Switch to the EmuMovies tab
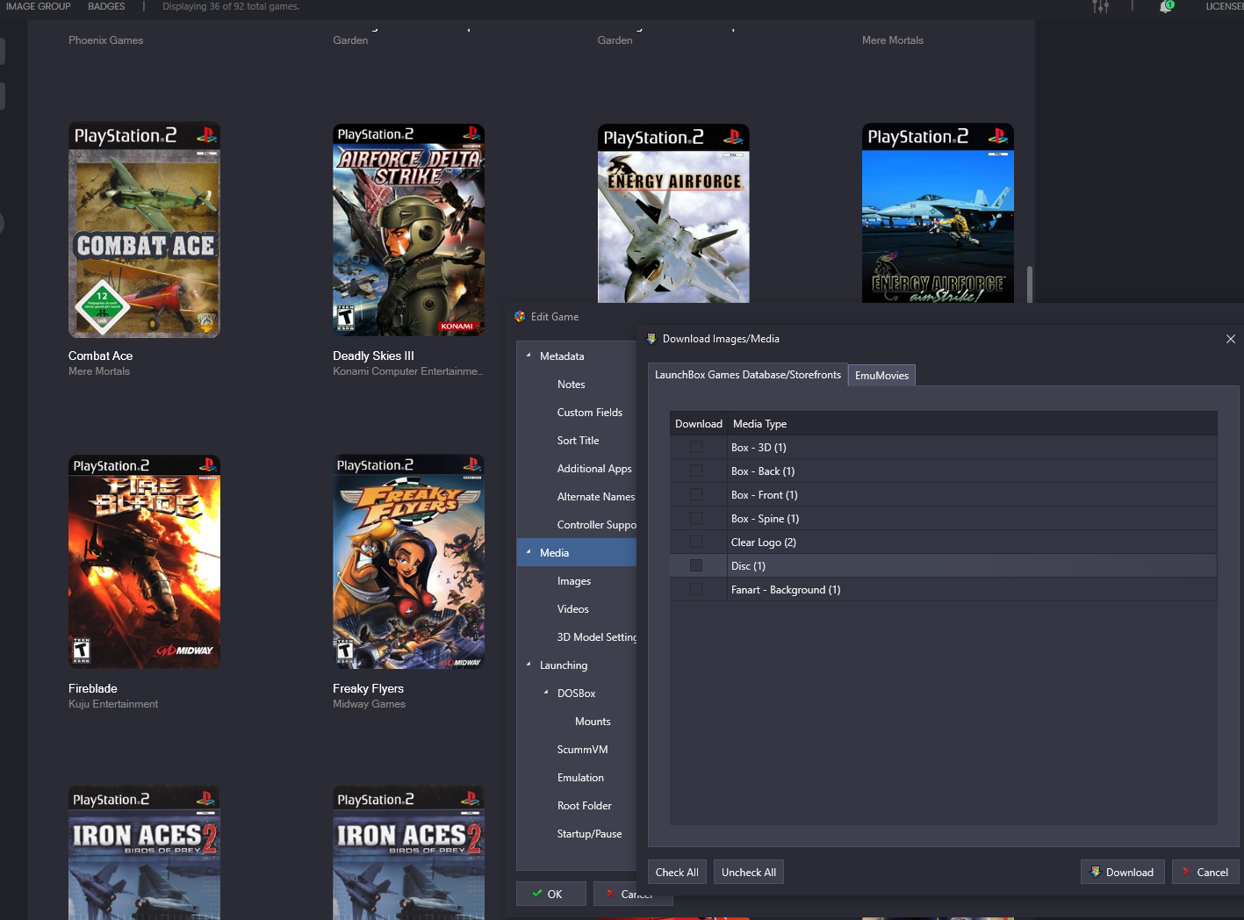This screenshot has height=920, width=1244. (881, 375)
